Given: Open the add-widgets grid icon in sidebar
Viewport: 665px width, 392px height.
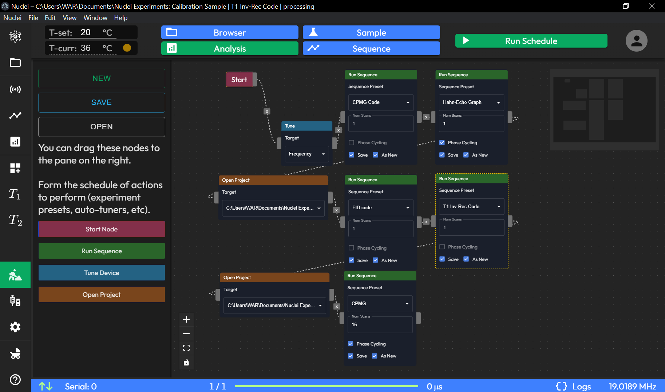Looking at the screenshot, I should click(x=15, y=168).
